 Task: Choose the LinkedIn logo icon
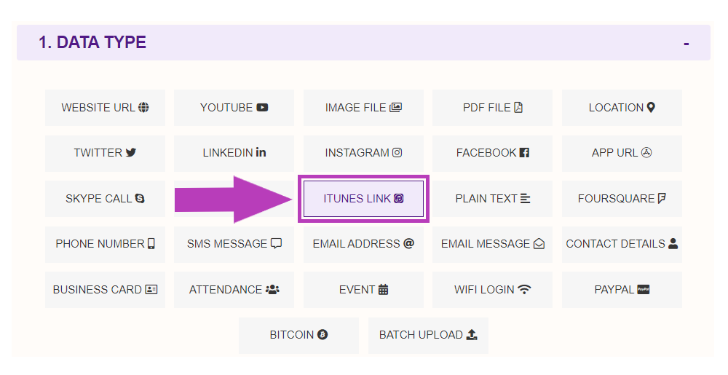click(261, 152)
